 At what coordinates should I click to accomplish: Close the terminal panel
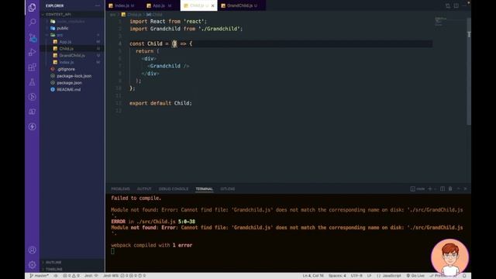465,189
